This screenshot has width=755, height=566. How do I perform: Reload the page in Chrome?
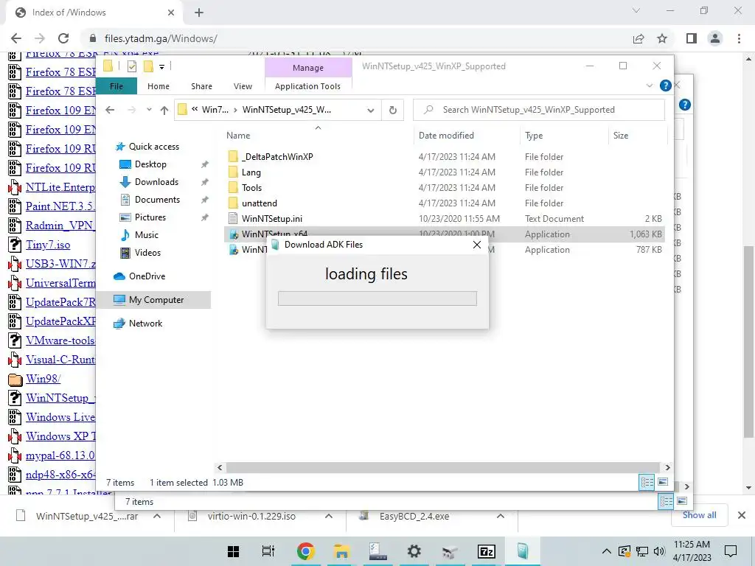pos(63,38)
